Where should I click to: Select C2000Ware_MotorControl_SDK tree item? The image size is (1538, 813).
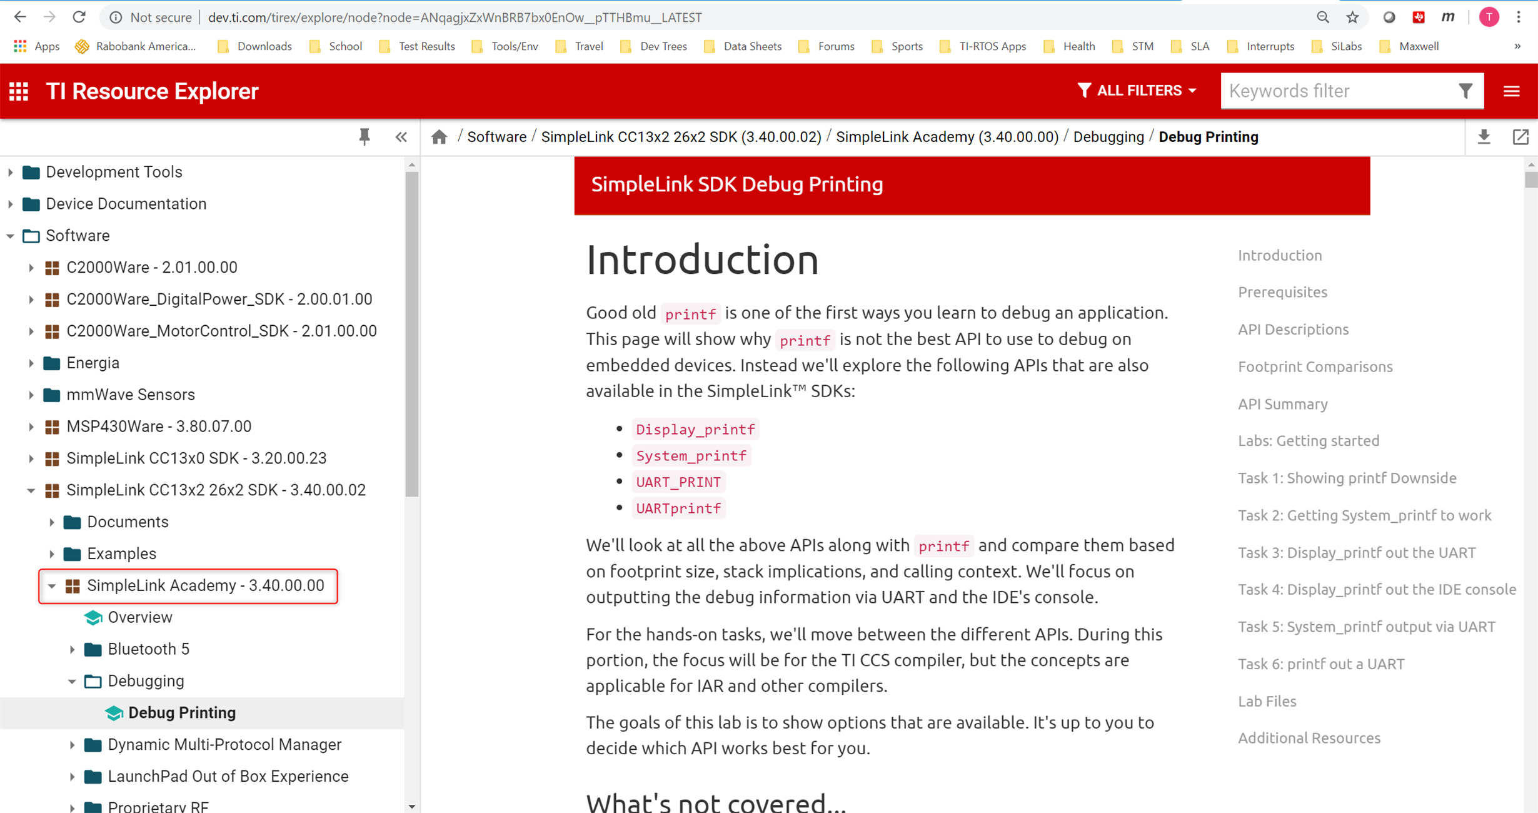(x=221, y=331)
